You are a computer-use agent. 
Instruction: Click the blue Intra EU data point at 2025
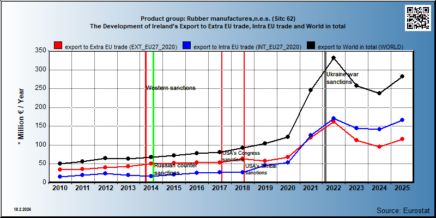click(402, 120)
